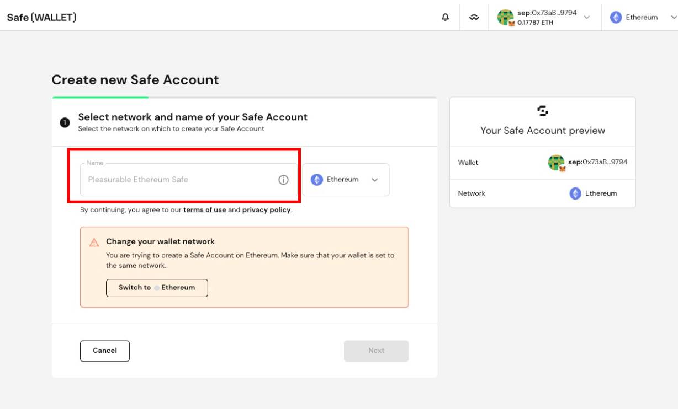Screen dimensions: 678x409
Task: Expand the connected wallet account chevron
Action: (587, 17)
